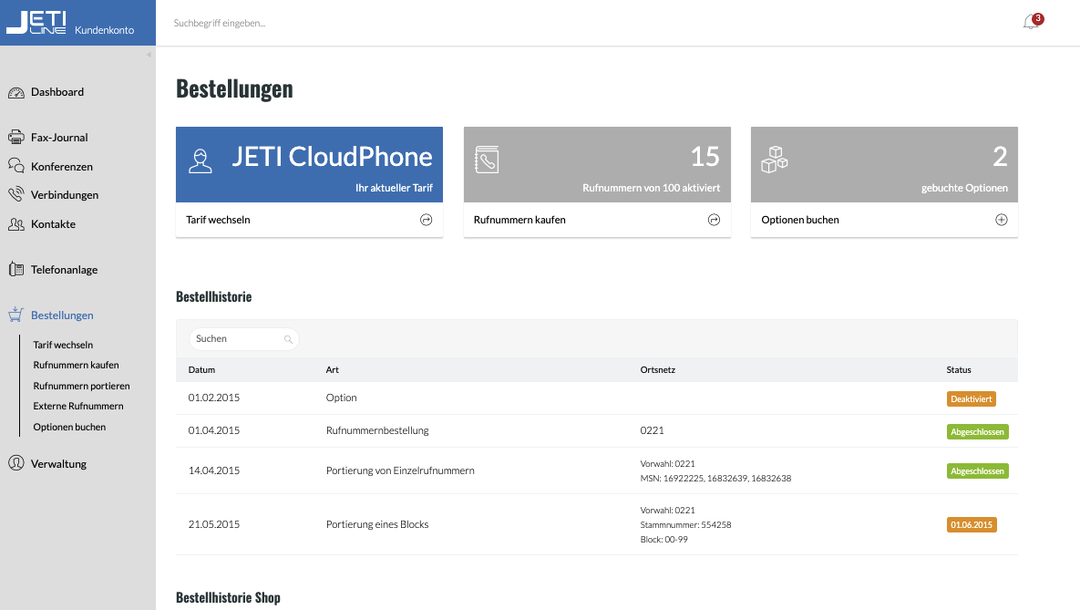Click the Verwaltung user icon
This screenshot has height=610, width=1080.
pos(15,463)
